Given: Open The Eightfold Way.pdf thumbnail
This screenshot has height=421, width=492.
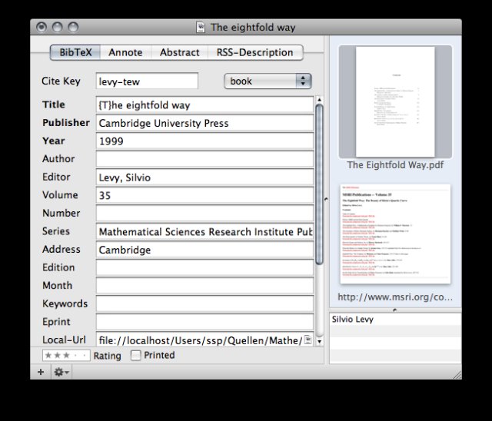Looking at the screenshot, I should point(395,101).
